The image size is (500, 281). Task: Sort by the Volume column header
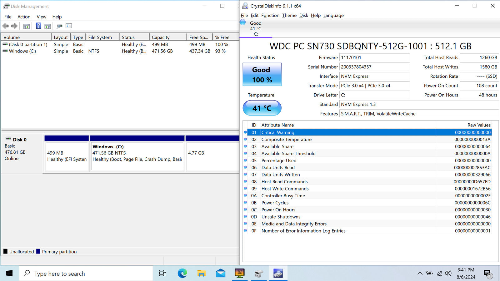click(26, 37)
